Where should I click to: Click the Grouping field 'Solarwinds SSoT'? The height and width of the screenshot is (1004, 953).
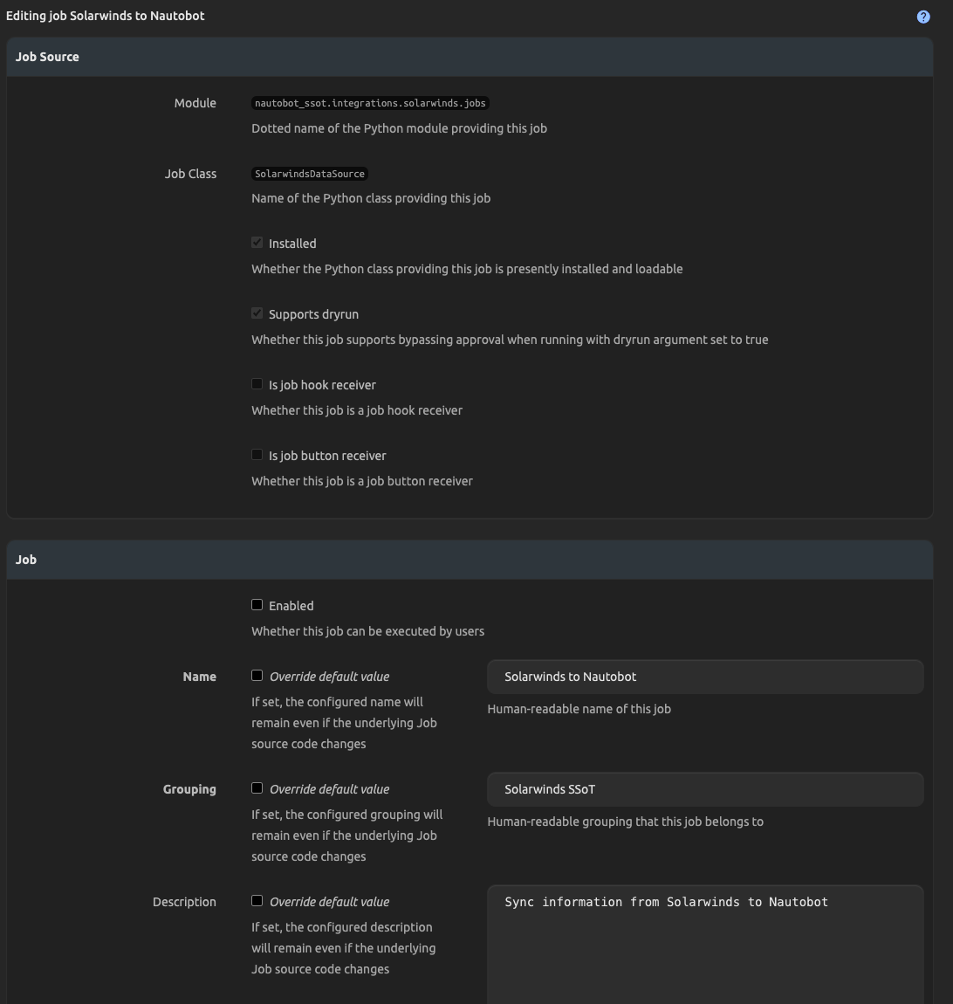point(704,790)
